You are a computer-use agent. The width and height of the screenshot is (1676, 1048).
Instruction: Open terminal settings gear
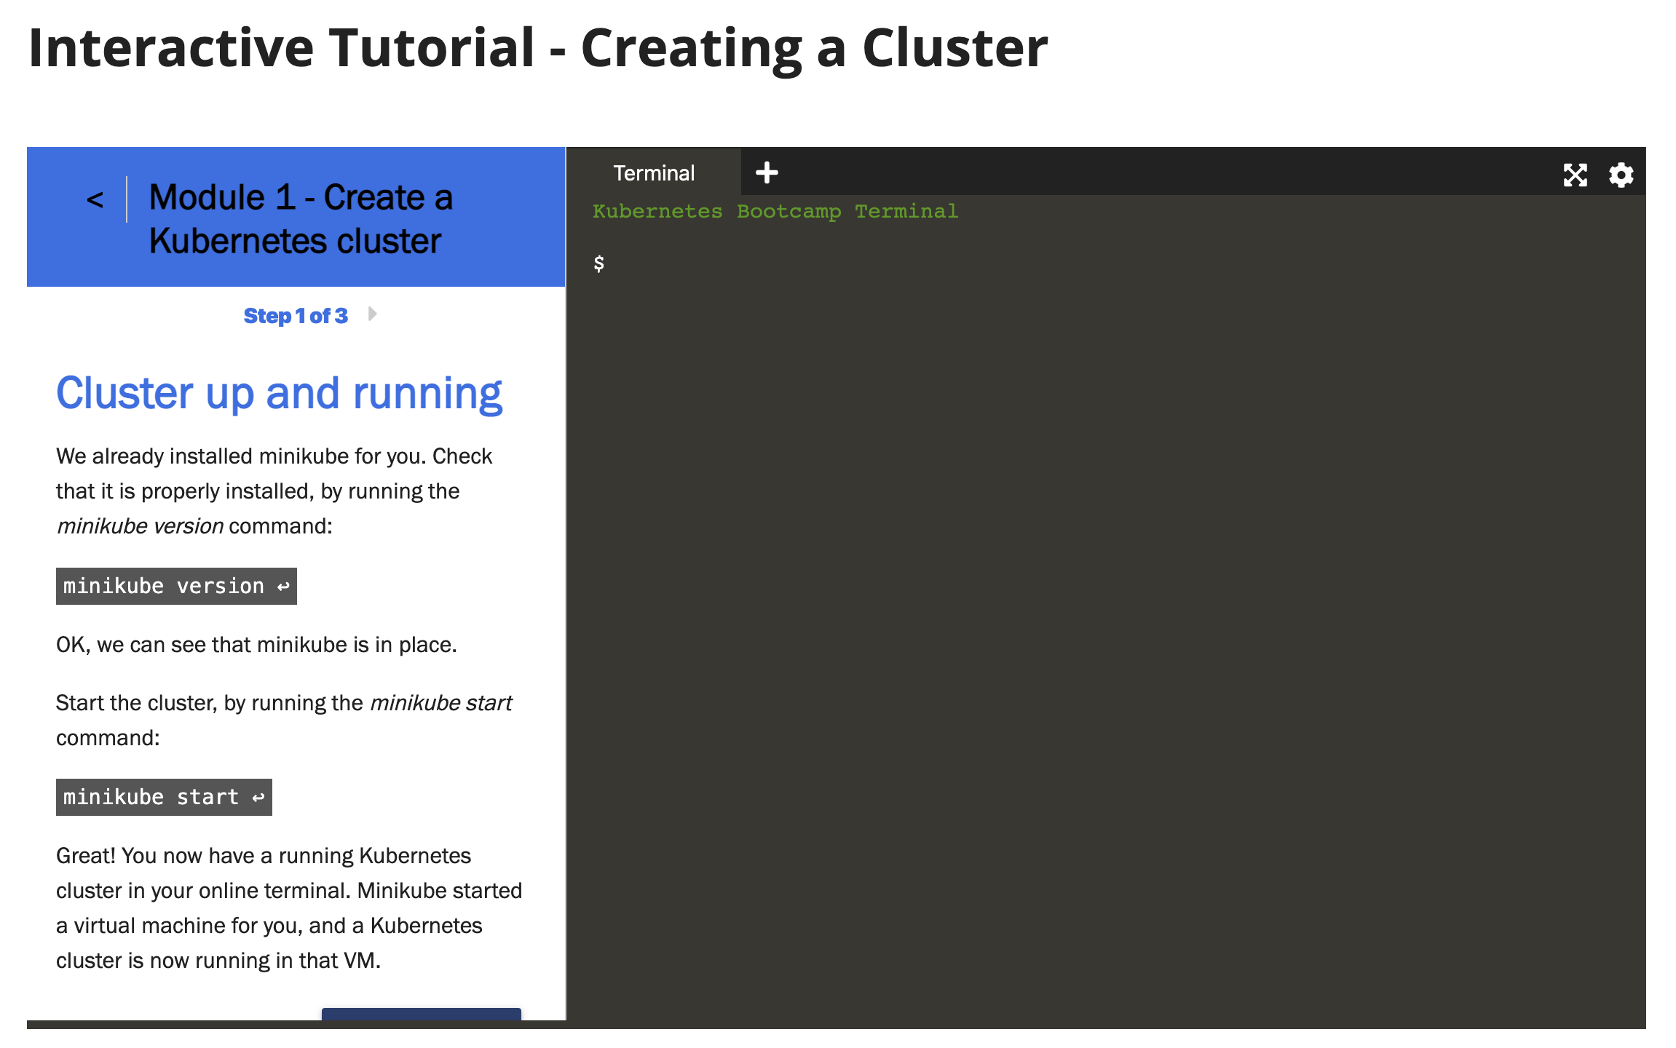click(x=1621, y=175)
